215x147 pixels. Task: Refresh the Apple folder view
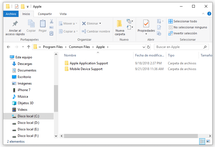pyautogui.click(x=148, y=47)
